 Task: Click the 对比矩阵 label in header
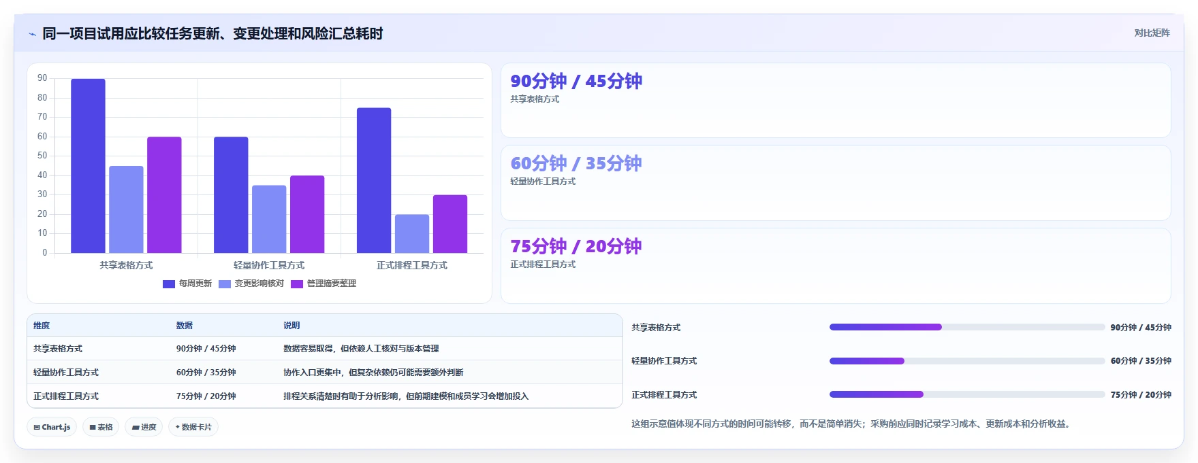pos(1152,33)
